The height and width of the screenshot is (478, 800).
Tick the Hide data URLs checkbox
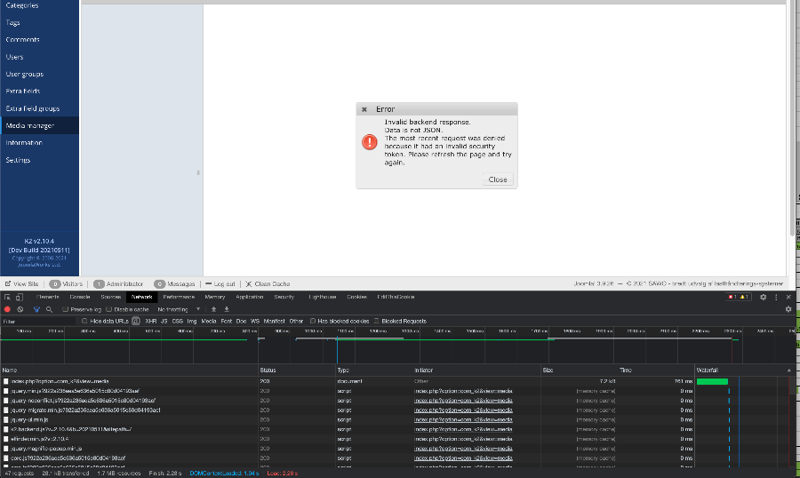[84, 321]
